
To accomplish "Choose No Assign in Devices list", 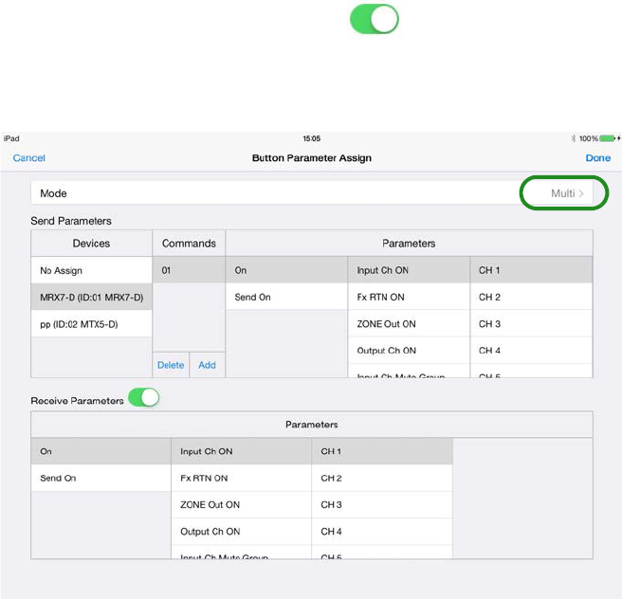I will tap(91, 270).
